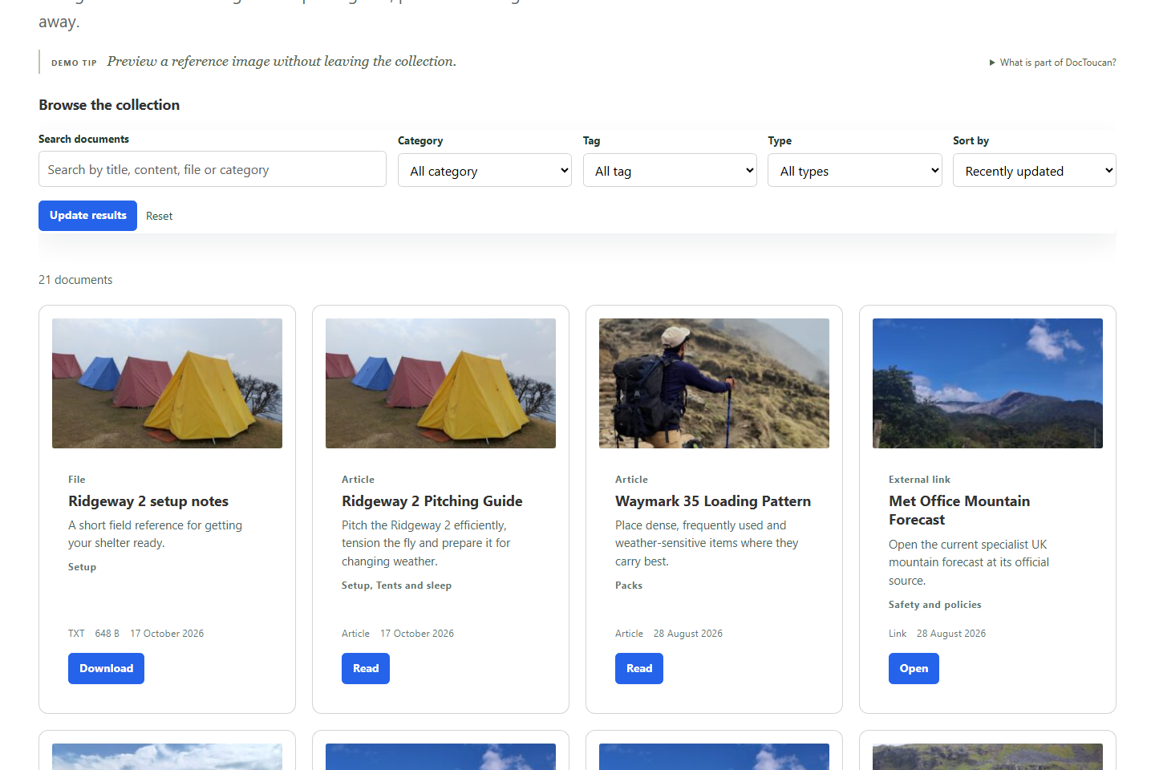Click the 'Browse the collection' heading
The width and height of the screenshot is (1155, 770).
109,105
